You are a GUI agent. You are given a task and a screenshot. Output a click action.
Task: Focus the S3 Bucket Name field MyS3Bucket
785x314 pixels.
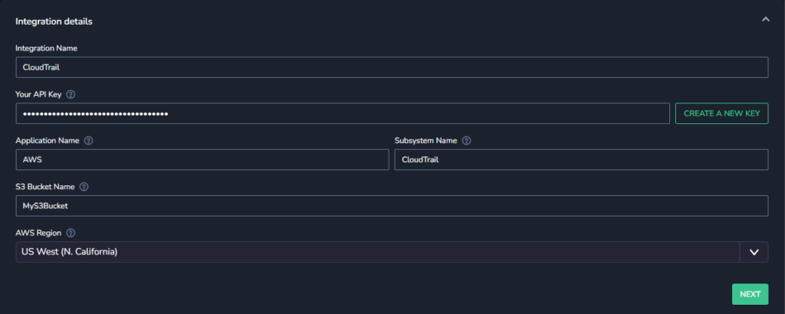pos(392,205)
